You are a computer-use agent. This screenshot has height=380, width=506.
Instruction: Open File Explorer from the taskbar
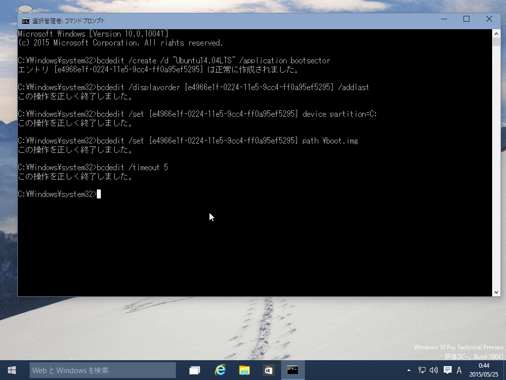point(244,370)
